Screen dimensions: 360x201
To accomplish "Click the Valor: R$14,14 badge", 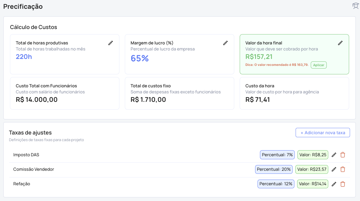I will (x=313, y=184).
